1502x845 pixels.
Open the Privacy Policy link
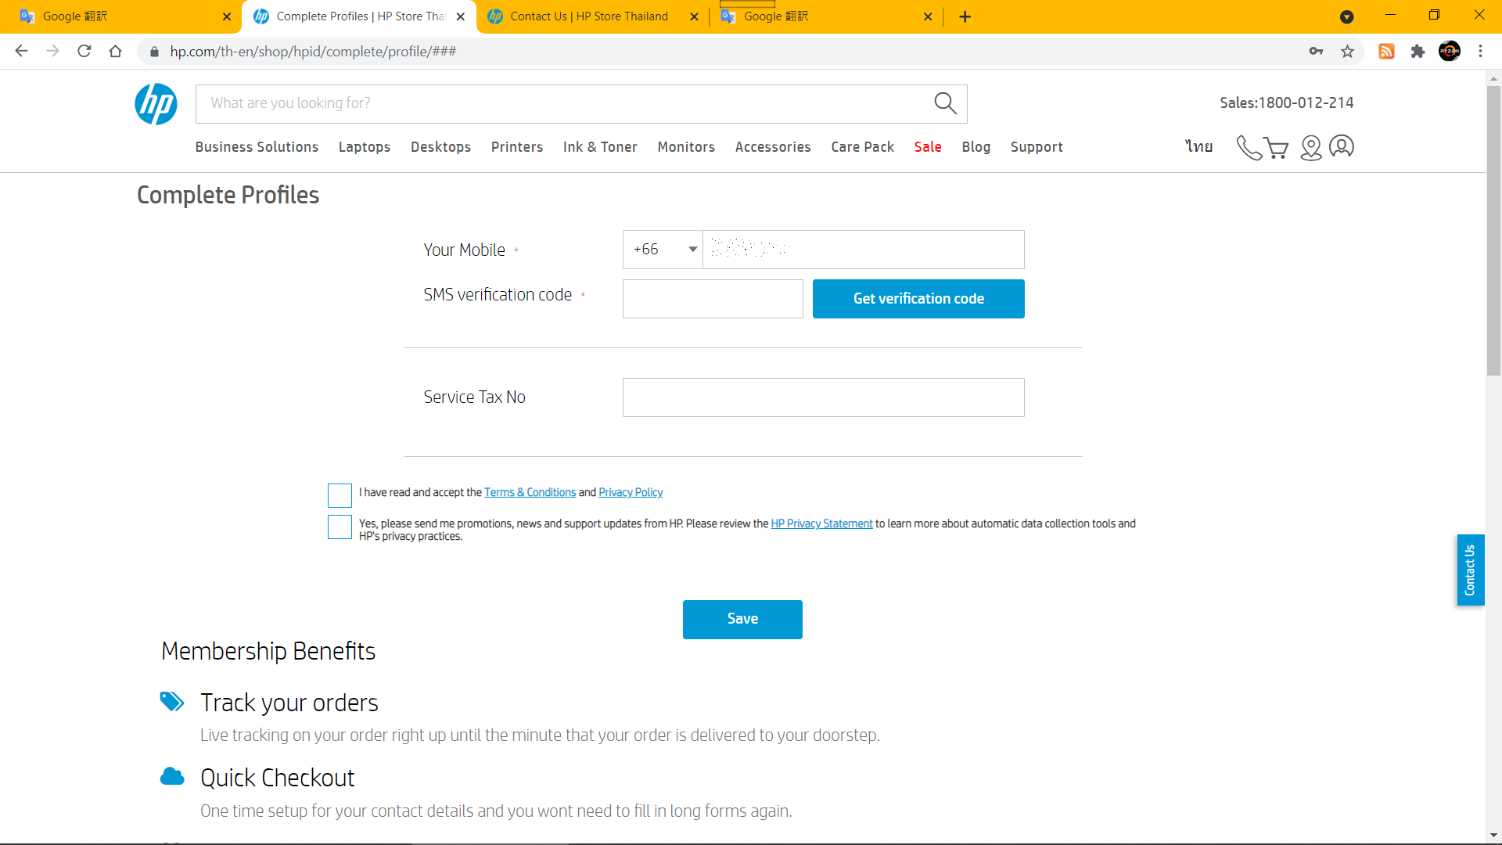coord(631,492)
